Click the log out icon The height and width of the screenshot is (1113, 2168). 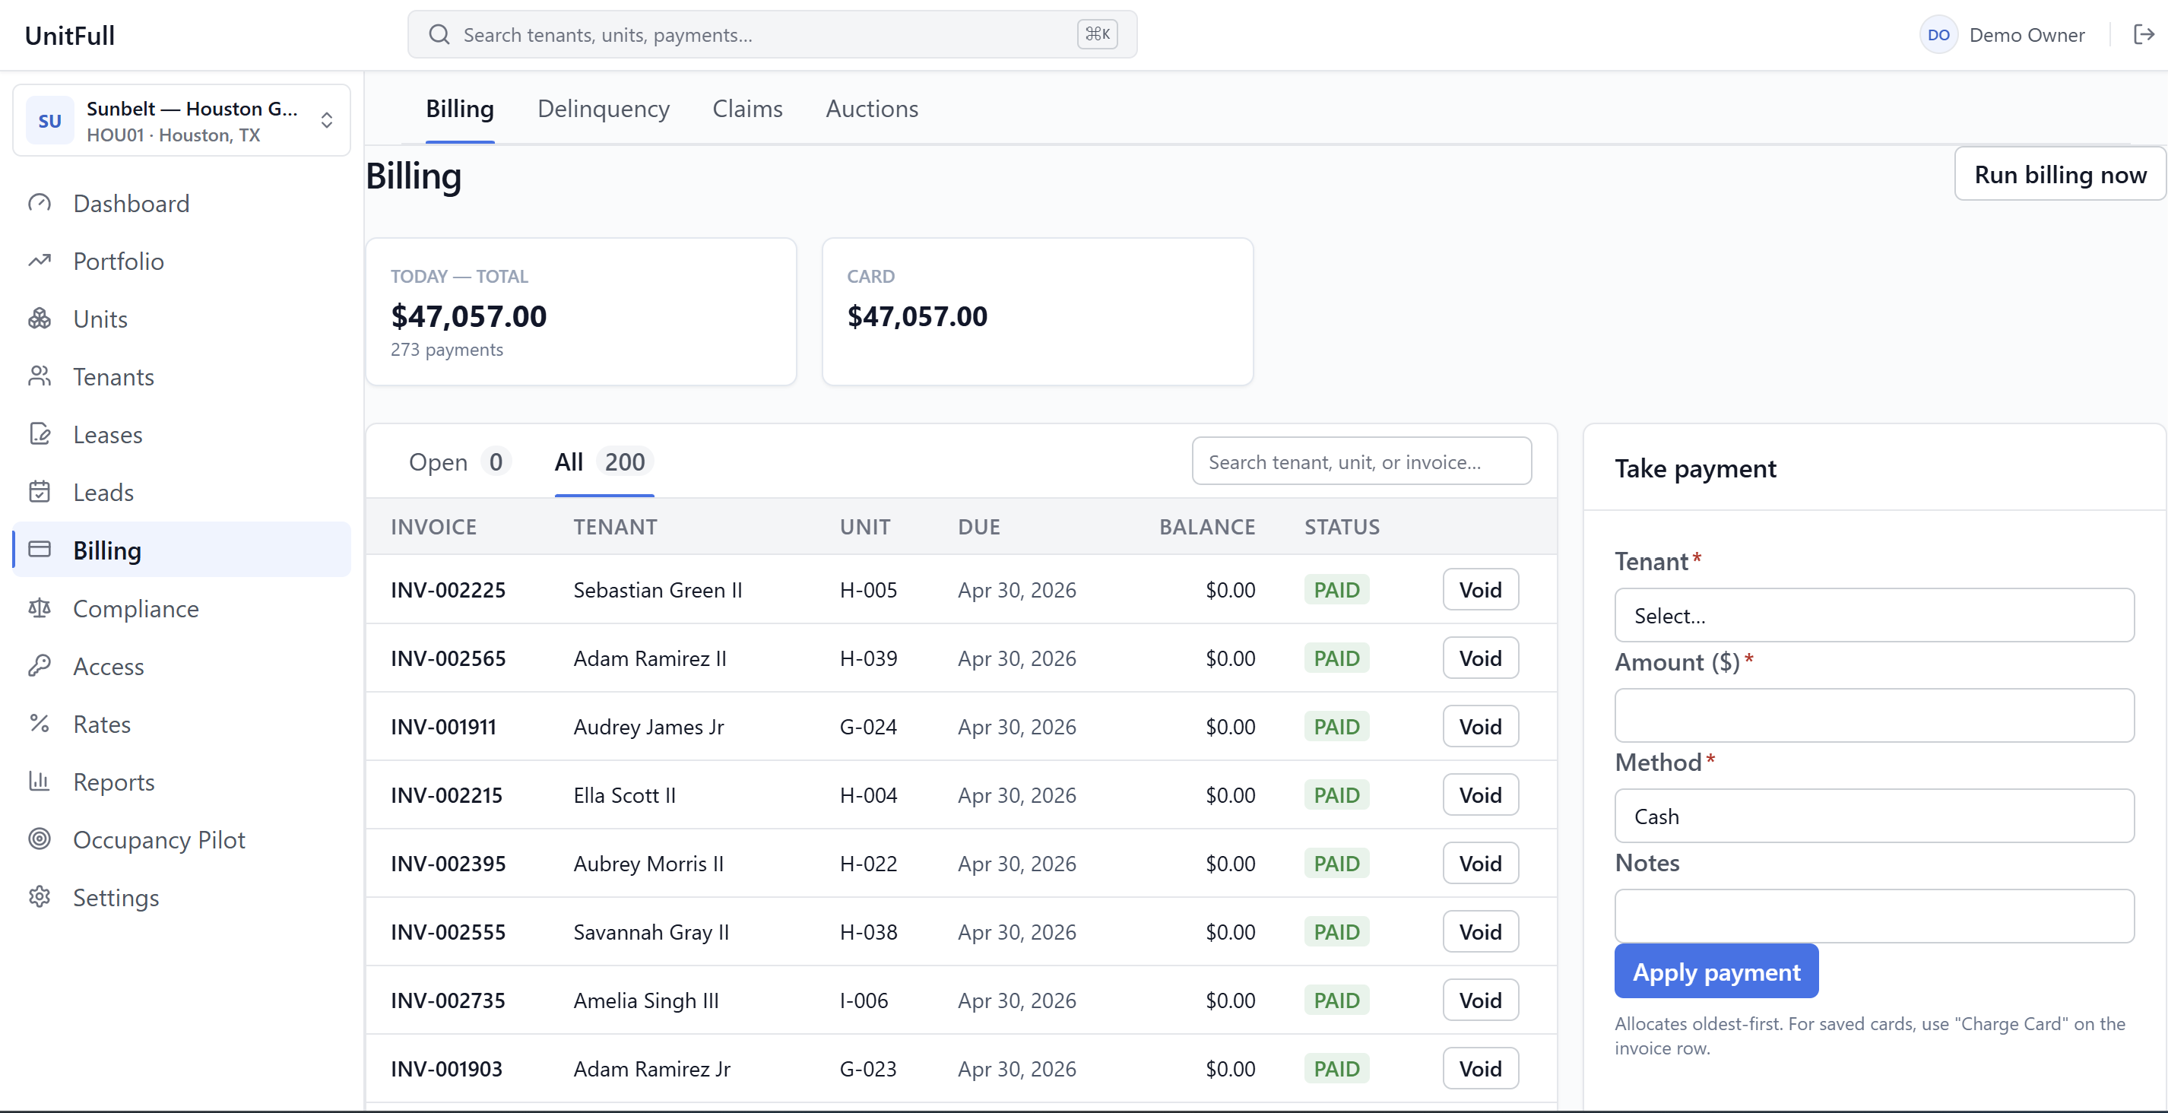click(2144, 34)
